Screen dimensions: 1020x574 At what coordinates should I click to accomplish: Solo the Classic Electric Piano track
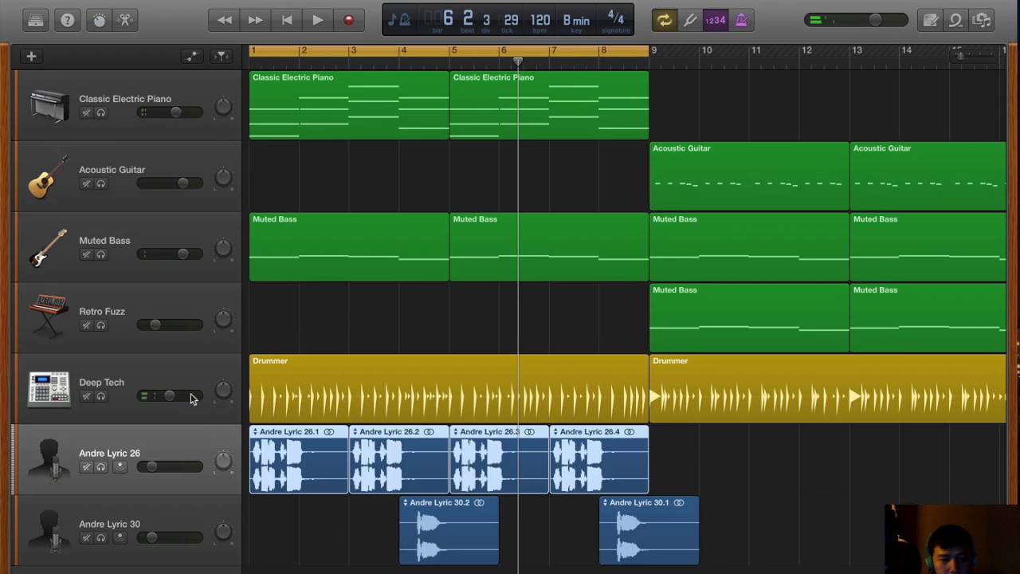(x=101, y=113)
